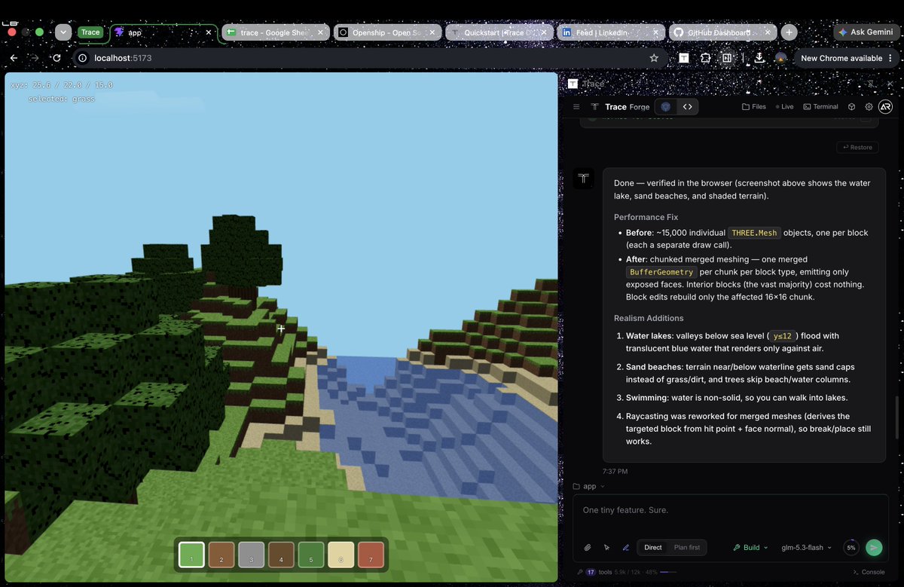
Task: Select hotbar slot 6 sand block
Action: click(341, 555)
